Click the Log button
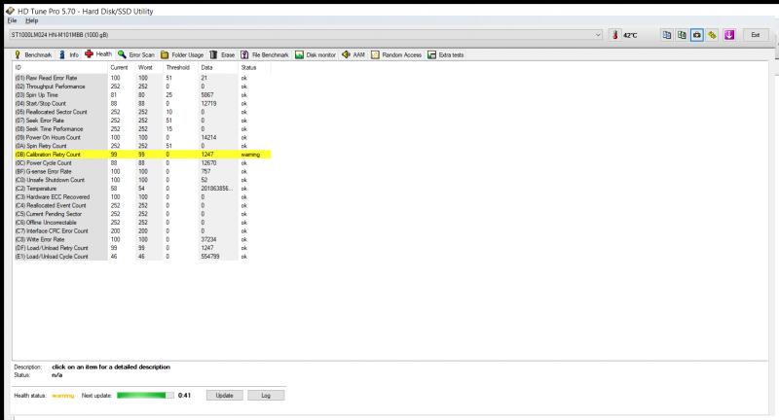The width and height of the screenshot is (779, 420). (x=266, y=395)
